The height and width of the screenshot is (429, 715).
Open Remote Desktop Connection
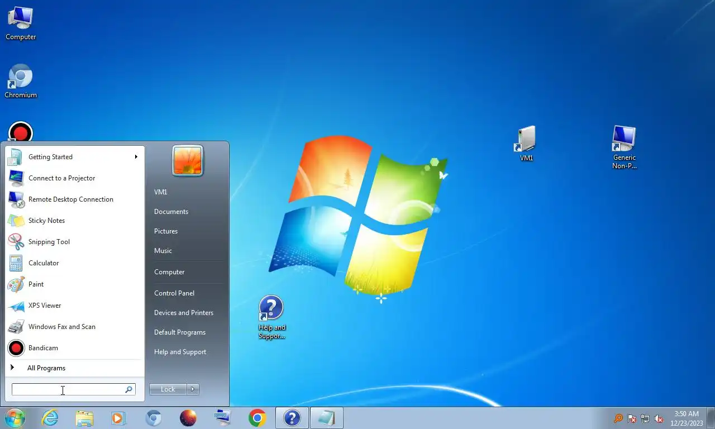[x=74, y=199]
